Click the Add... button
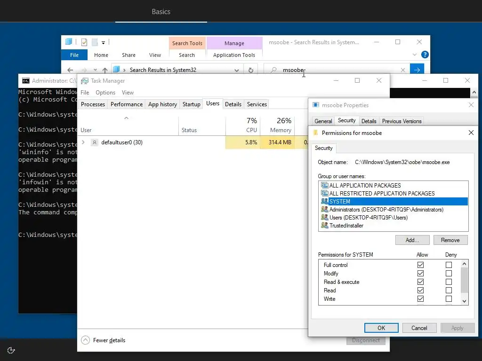This screenshot has width=482, height=361. coord(412,240)
